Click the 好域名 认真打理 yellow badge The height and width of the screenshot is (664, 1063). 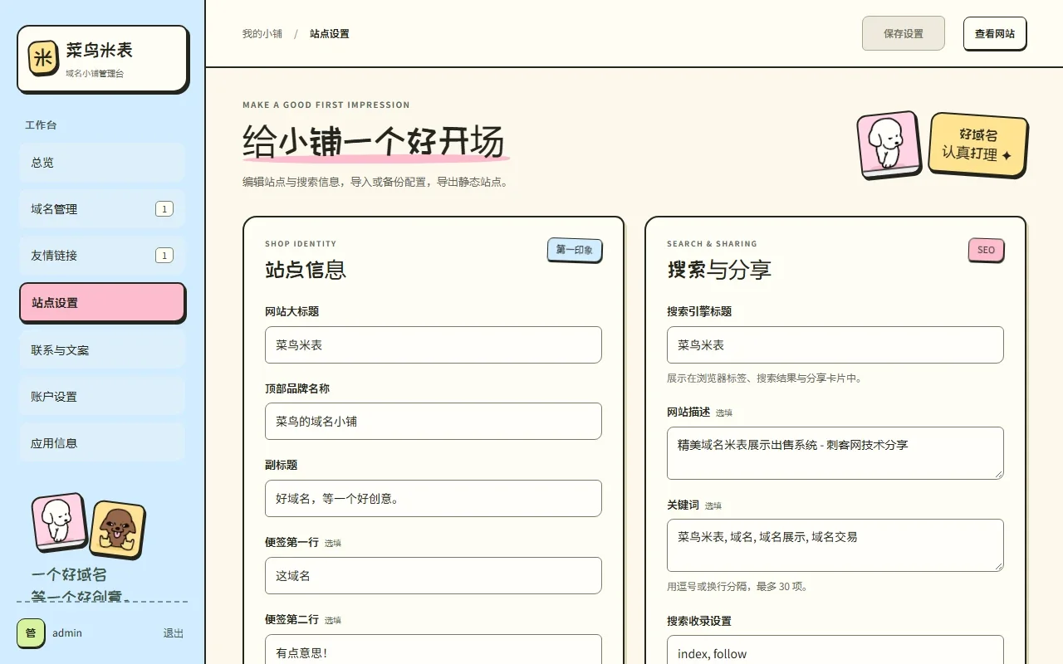(978, 144)
